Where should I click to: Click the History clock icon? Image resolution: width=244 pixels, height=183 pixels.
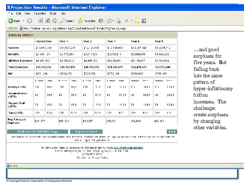tap(101, 21)
